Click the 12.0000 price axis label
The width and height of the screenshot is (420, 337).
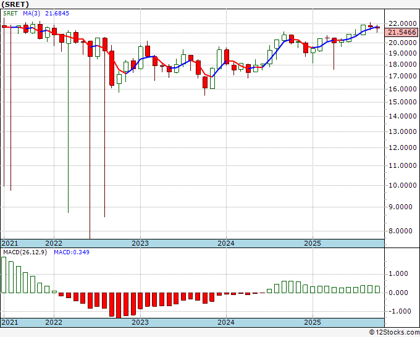[x=402, y=148]
